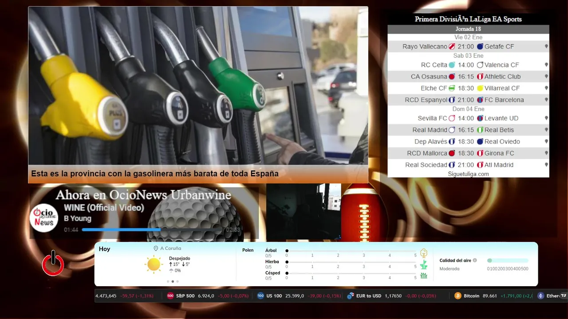This screenshot has width=568, height=319.
Task: Click the Césped pollen level slider
Action: point(351,273)
